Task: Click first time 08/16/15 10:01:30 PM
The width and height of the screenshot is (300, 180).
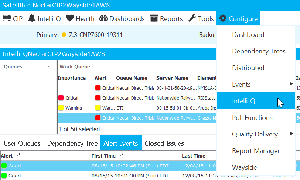Action: pyautogui.click(x=130, y=176)
